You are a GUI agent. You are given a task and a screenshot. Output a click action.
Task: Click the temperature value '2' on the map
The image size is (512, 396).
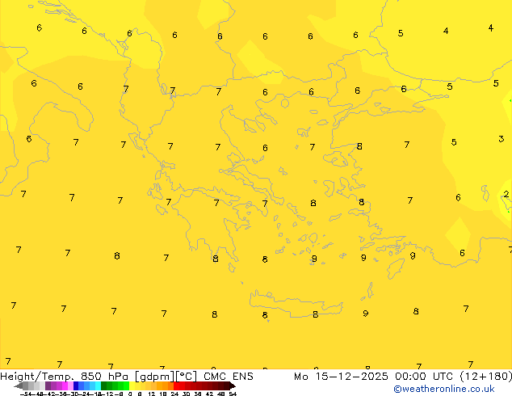506,194
